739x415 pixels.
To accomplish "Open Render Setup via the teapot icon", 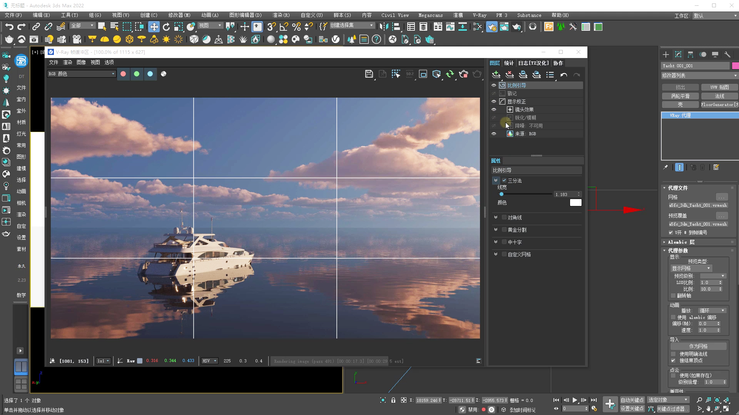I will (x=492, y=27).
